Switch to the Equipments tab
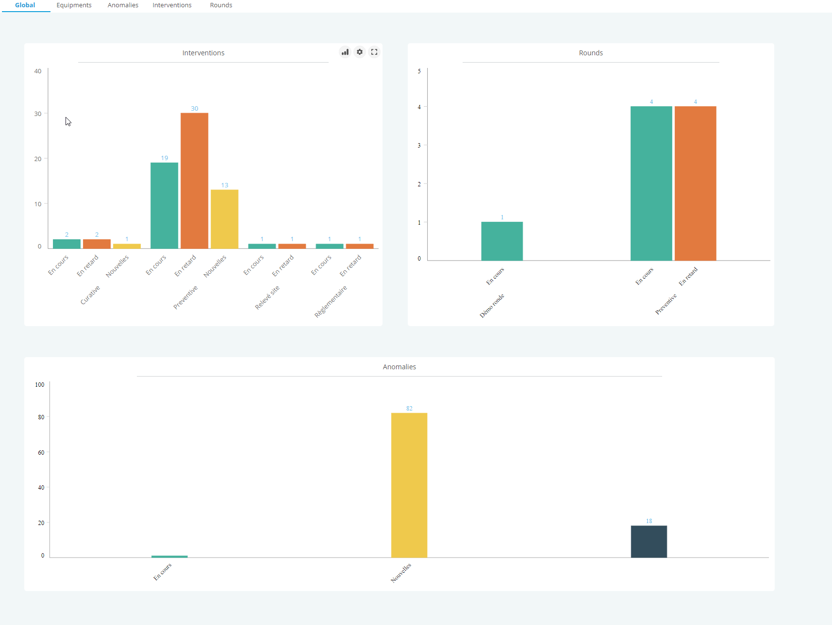832x625 pixels. 74,5
